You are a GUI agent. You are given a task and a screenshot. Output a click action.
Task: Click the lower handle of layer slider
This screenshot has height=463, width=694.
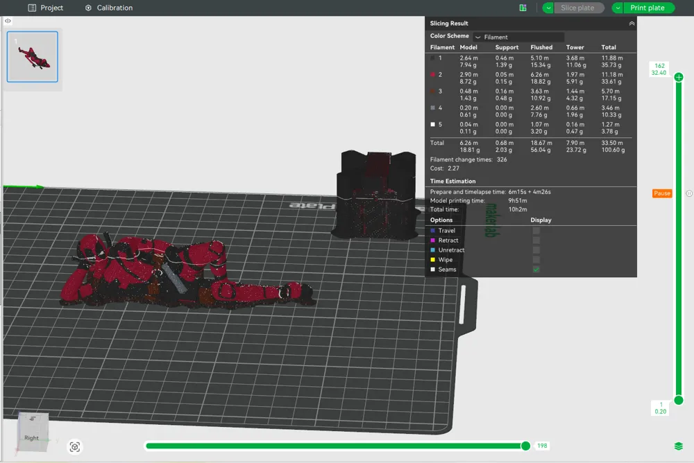[679, 400]
